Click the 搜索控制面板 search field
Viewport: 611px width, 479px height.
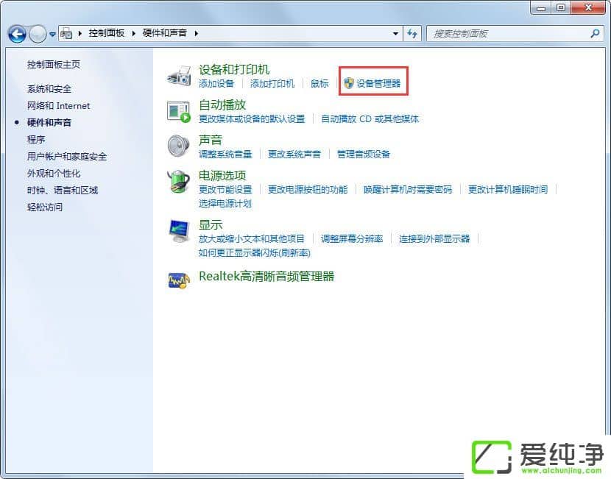508,34
